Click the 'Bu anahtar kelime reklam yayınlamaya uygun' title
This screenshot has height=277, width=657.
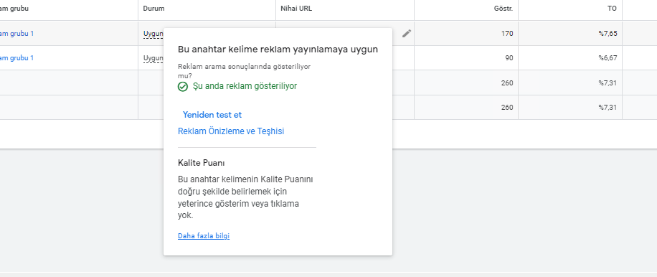coord(278,50)
